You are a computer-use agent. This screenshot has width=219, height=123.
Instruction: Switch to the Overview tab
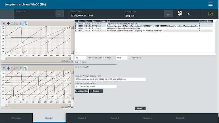(16, 118)
